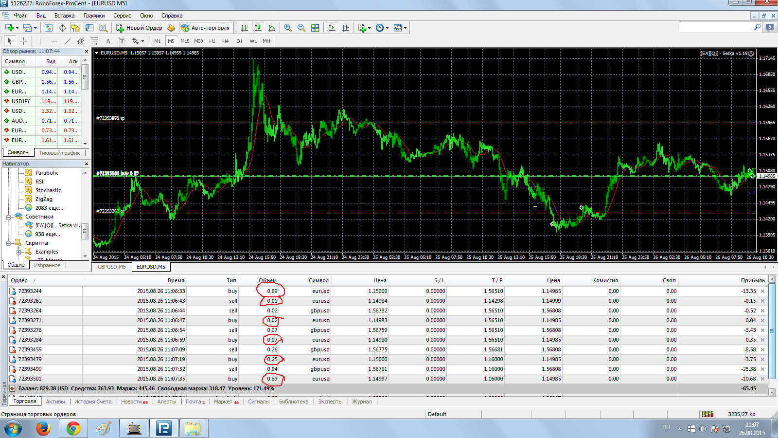Collapse the Советники tree node
778x438 pixels.
coord(8,217)
